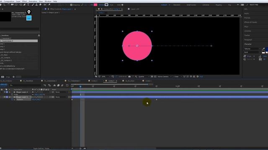Select the Brush tool
This screenshot has width=268, height=150.
click(33, 5)
